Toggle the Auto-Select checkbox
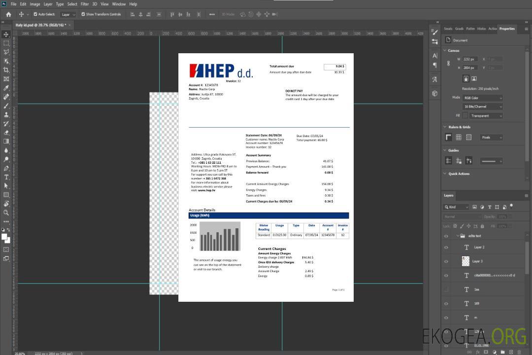This screenshot has height=355, width=532. 35,14
